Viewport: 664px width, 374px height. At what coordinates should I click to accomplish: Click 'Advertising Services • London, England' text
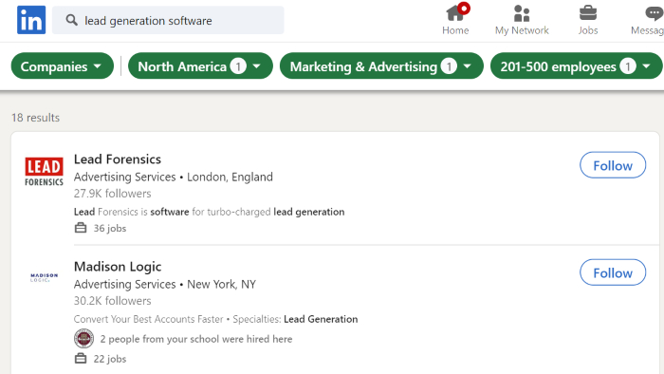pos(174,177)
